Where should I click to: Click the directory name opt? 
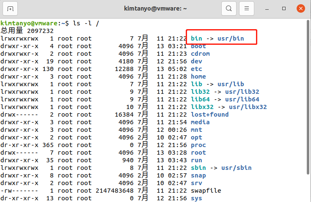(196, 137)
